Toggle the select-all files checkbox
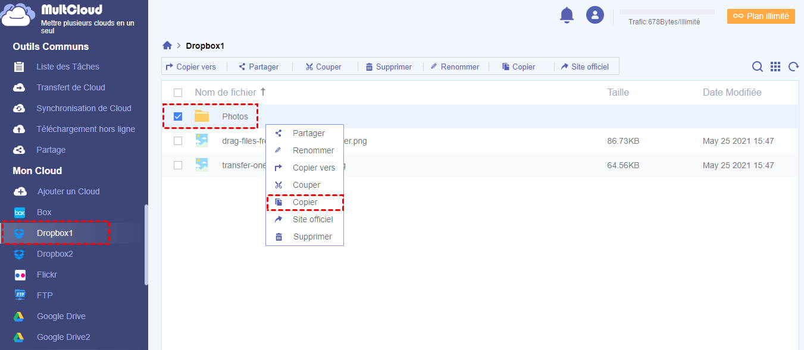Image resolution: width=804 pixels, height=350 pixels. point(178,93)
